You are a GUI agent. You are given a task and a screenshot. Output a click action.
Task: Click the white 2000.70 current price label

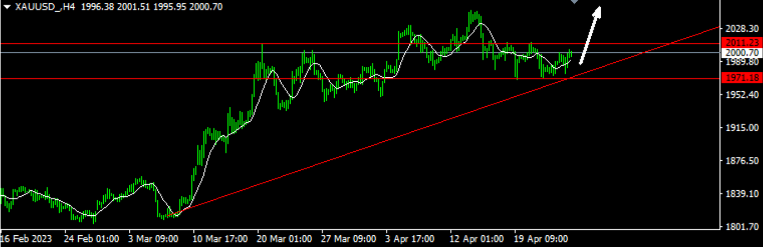(x=741, y=52)
